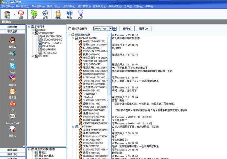Select contact 270043174 in chat history
This screenshot has width=227, height=159.
[95, 51]
